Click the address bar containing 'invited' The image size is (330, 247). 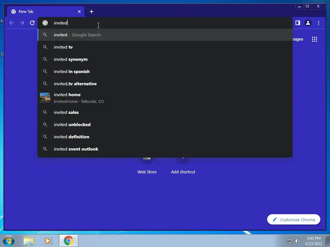[x=165, y=23]
